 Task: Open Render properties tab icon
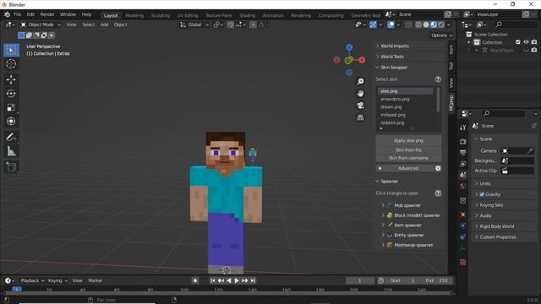pyautogui.click(x=463, y=142)
